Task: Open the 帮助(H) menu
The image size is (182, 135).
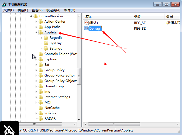Action: (x=70, y=10)
